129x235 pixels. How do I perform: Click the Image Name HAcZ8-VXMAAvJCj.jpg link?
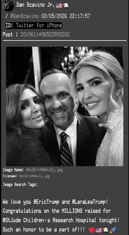(x=44, y=170)
